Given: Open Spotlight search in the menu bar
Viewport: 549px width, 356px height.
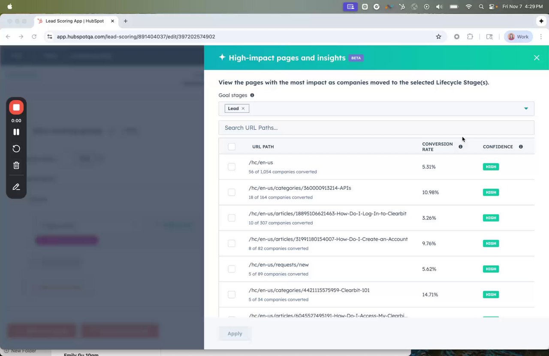Looking at the screenshot, I should click(x=481, y=6).
